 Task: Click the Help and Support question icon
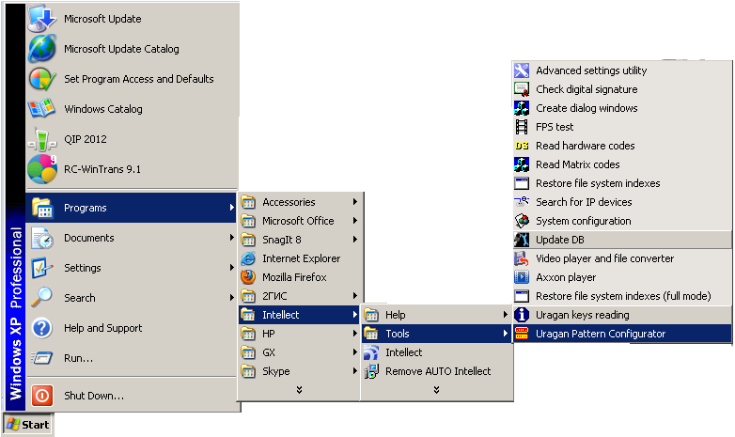tap(41, 328)
